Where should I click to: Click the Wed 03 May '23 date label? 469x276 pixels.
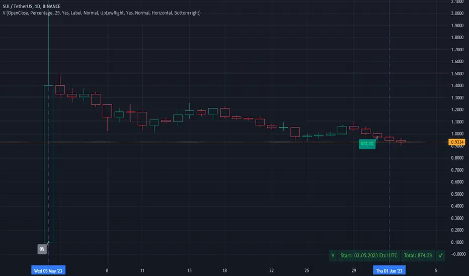pyautogui.click(x=48, y=270)
